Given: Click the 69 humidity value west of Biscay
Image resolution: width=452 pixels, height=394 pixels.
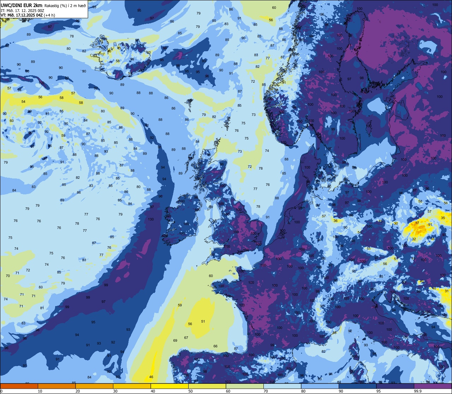Looking at the screenshot, I should click(x=175, y=341).
